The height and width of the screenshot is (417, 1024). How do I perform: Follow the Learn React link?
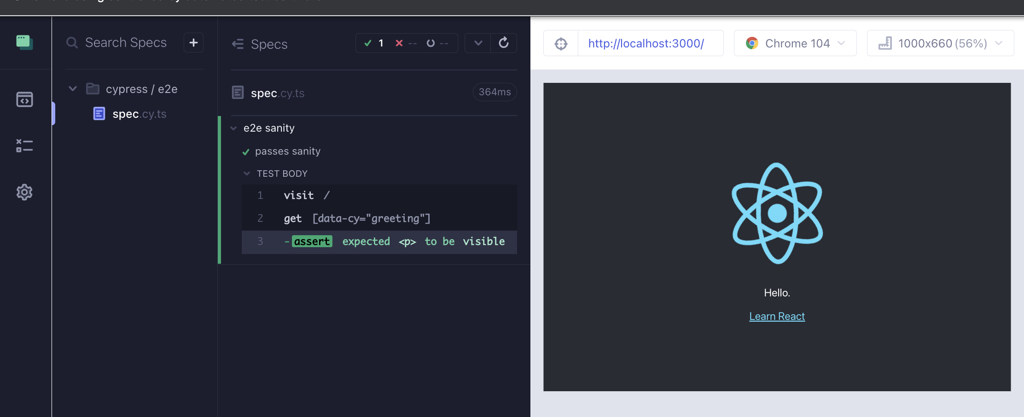pyautogui.click(x=777, y=317)
